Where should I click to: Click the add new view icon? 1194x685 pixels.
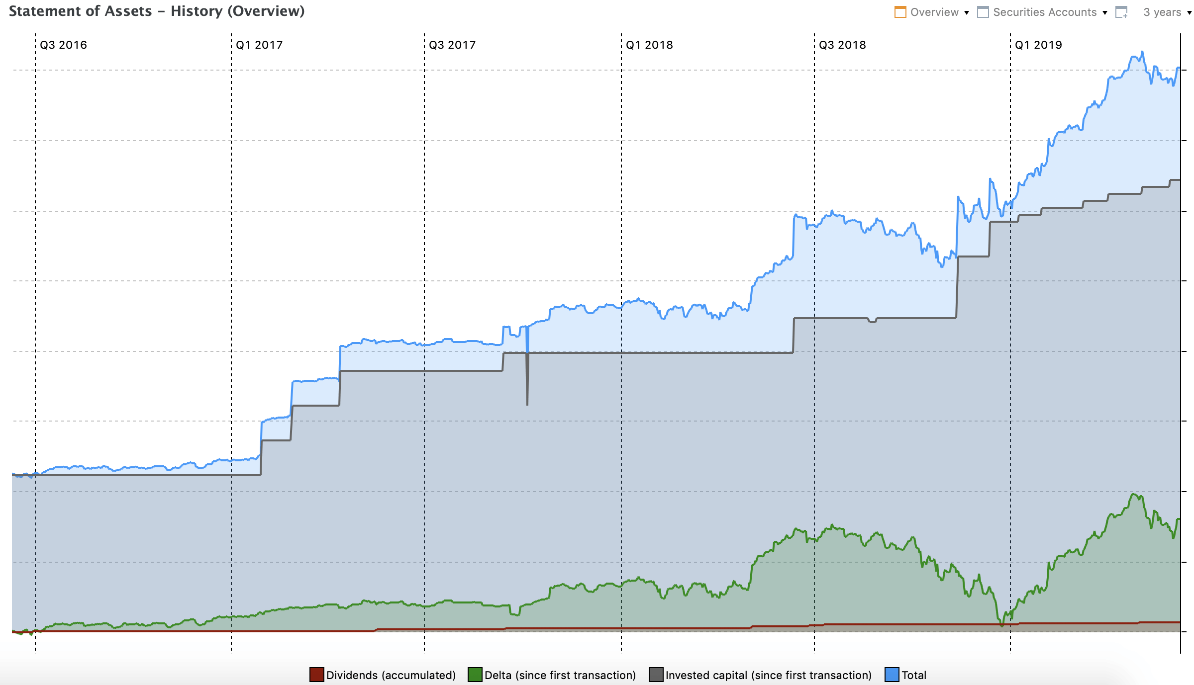click(x=1121, y=12)
